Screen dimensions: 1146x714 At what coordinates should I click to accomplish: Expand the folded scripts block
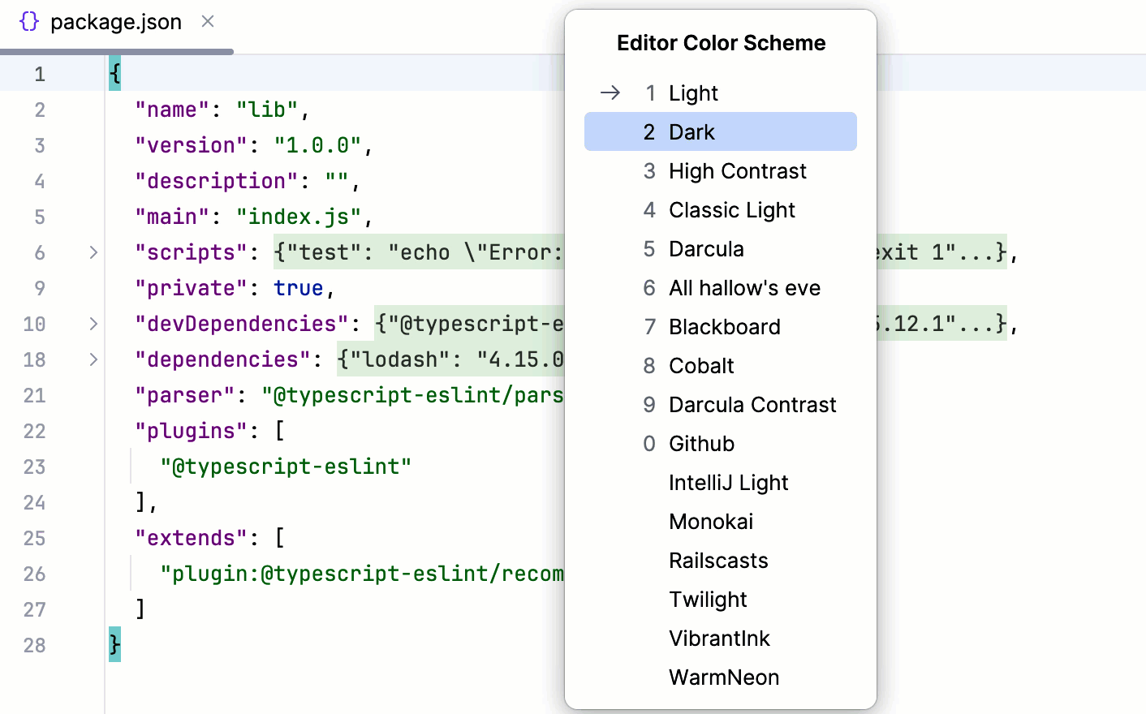[93, 252]
